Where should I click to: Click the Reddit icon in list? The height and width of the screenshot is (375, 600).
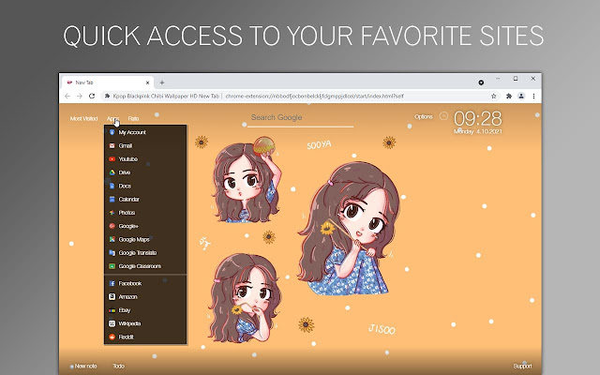click(x=112, y=337)
